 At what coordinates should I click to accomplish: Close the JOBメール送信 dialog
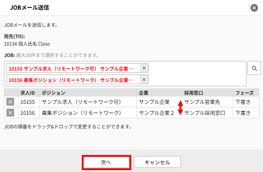click(x=254, y=8)
